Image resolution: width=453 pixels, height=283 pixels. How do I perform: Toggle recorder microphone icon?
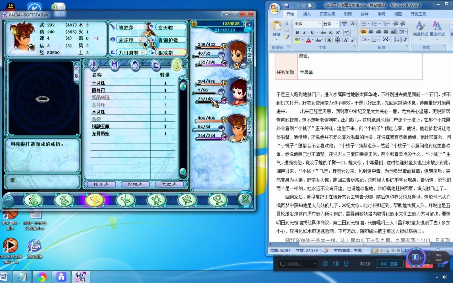[346, 264]
